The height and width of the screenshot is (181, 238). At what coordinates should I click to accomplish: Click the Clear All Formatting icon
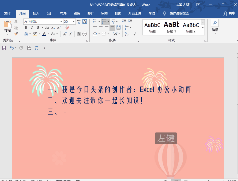[67, 27]
